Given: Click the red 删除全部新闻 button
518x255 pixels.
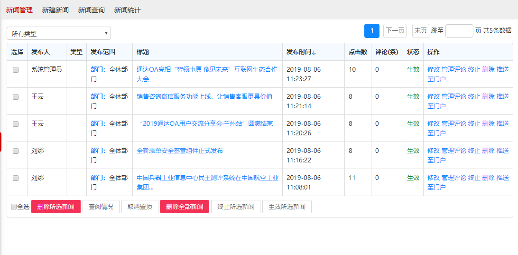Looking at the screenshot, I should tap(185, 207).
